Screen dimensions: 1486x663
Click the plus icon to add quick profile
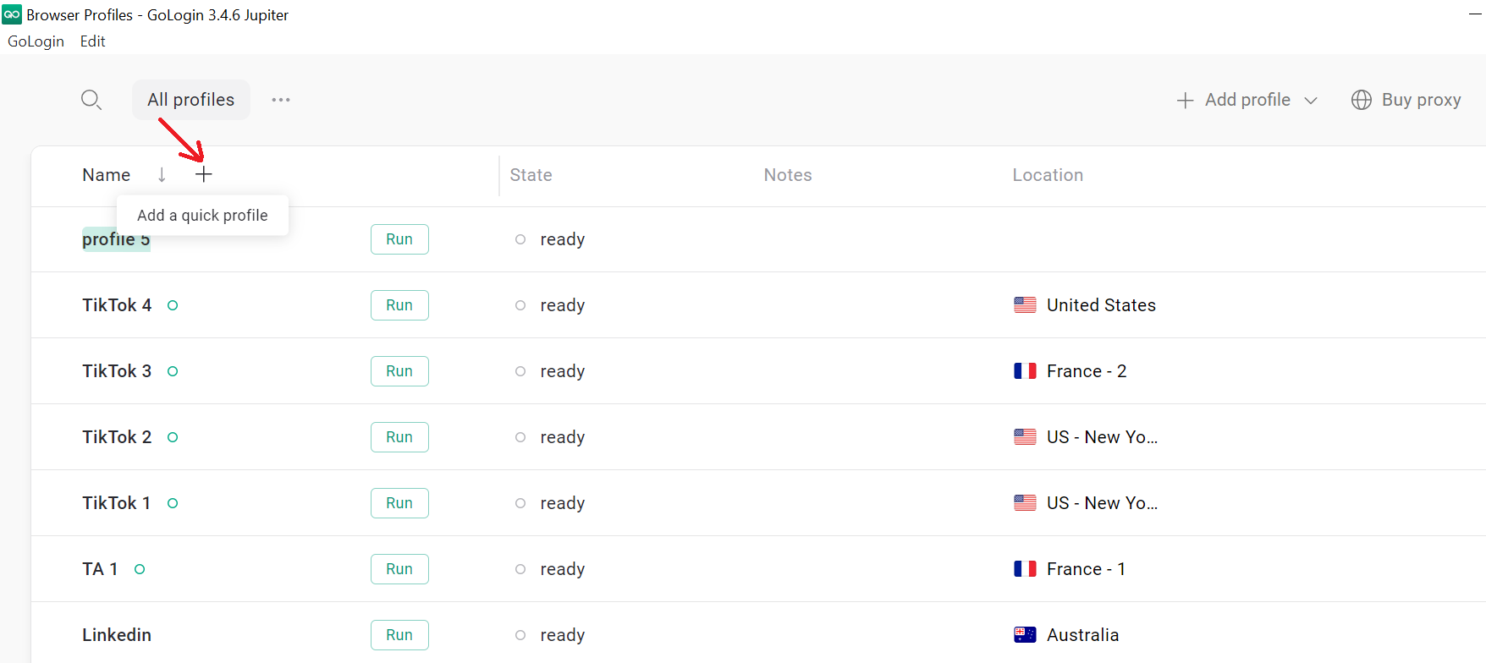(204, 174)
